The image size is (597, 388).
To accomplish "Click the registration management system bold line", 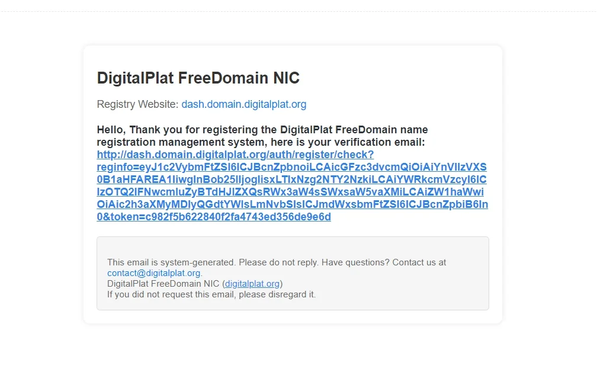I will [x=261, y=142].
